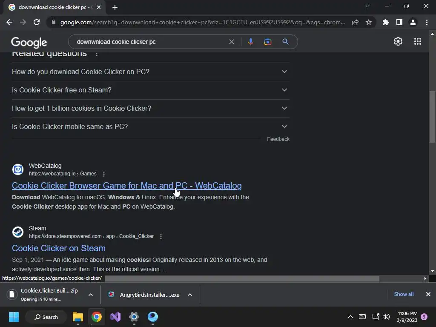
Task: Clear the search box text
Action: tap(231, 42)
